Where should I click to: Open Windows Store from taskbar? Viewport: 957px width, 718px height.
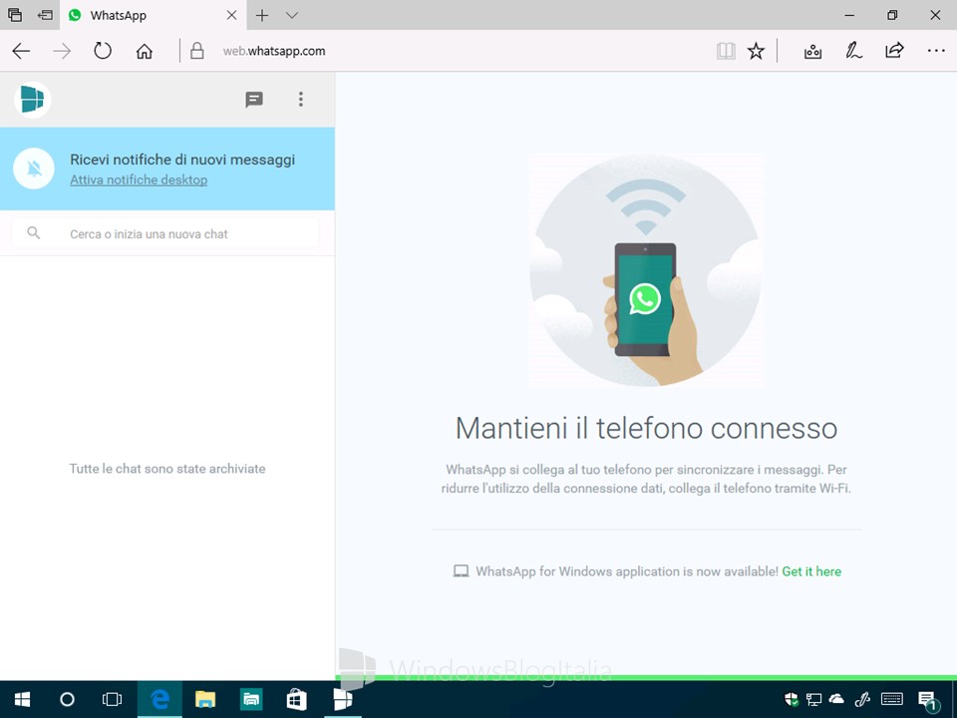(297, 699)
